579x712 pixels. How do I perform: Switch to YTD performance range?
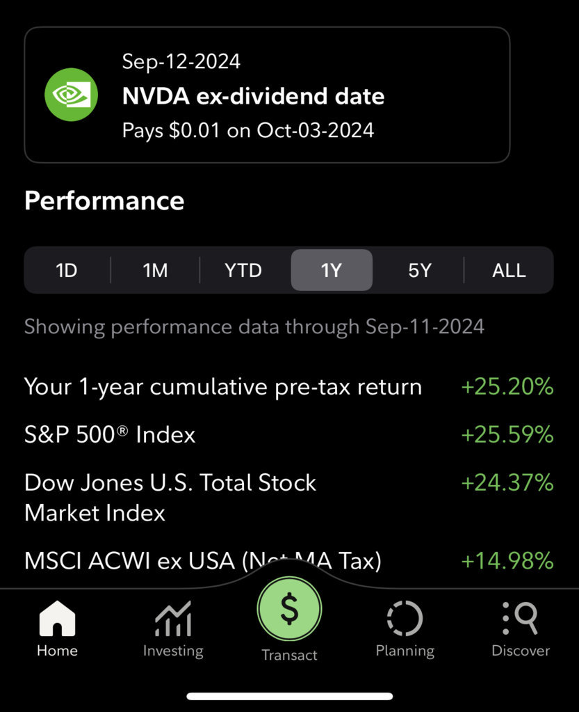pos(243,270)
